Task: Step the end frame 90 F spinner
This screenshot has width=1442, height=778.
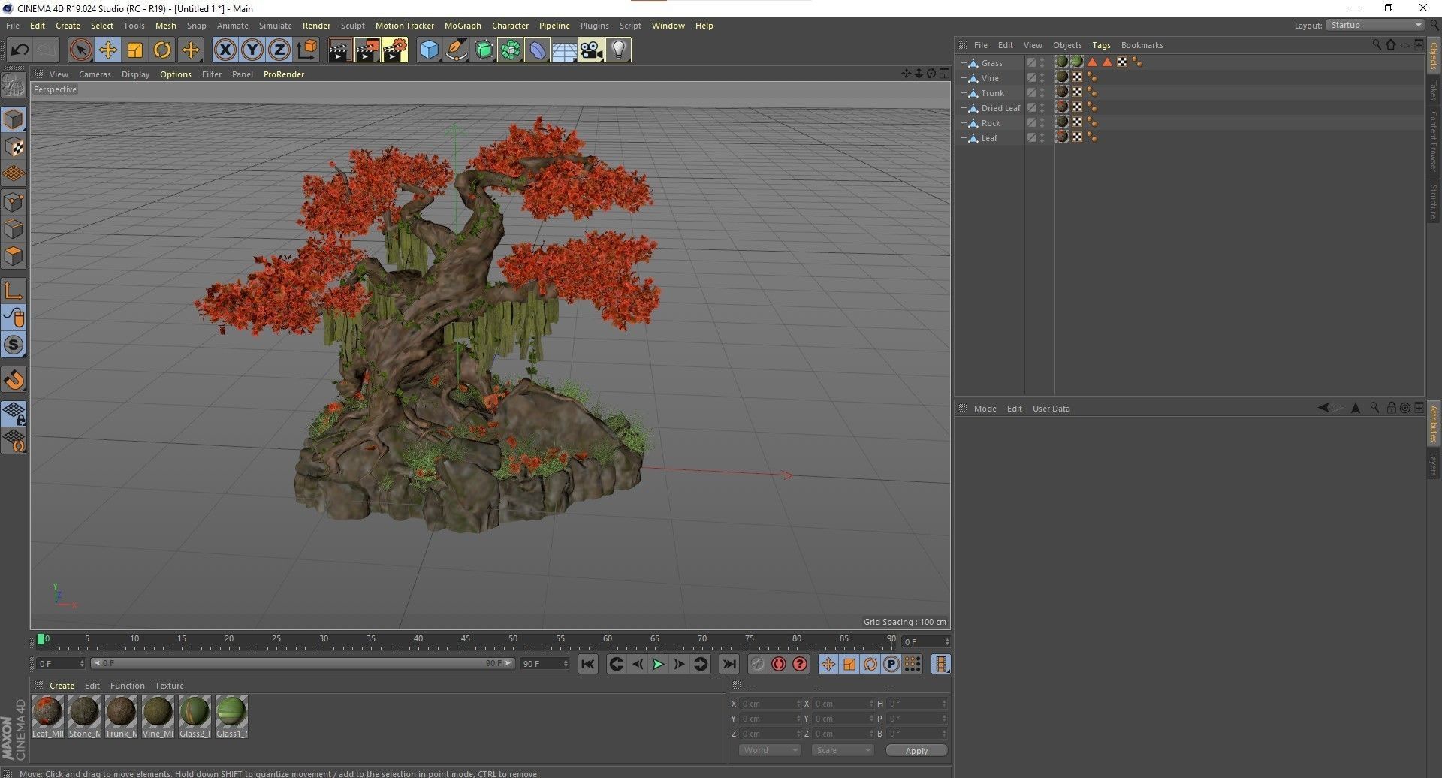Action: (x=566, y=664)
